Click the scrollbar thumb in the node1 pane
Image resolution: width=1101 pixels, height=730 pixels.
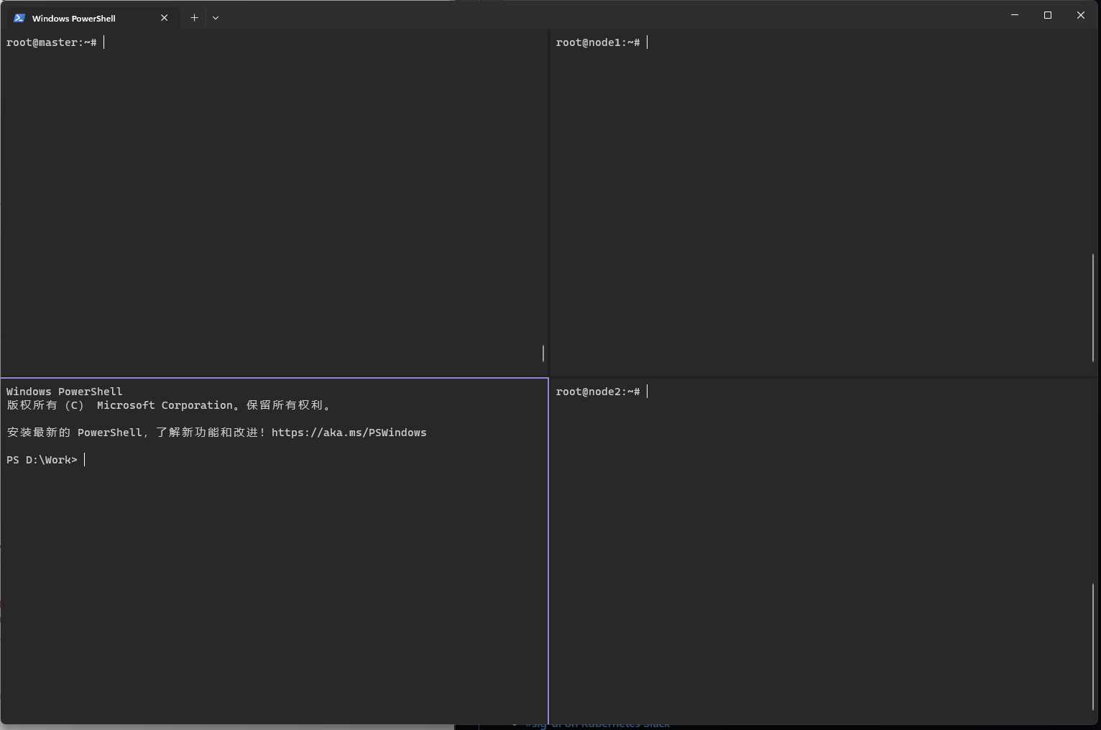coord(1093,308)
